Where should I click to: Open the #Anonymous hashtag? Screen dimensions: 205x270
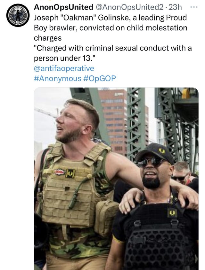click(58, 79)
